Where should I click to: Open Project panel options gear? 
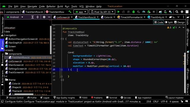44,17
